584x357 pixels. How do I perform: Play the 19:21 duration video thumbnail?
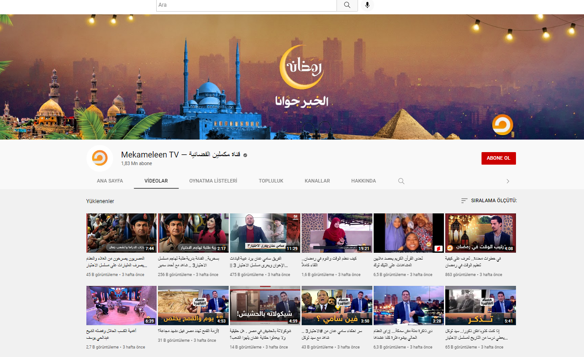pos(337,233)
